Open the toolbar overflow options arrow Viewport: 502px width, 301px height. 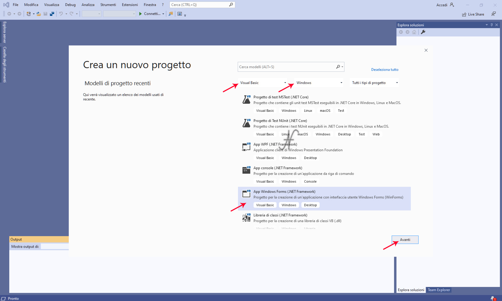click(185, 15)
